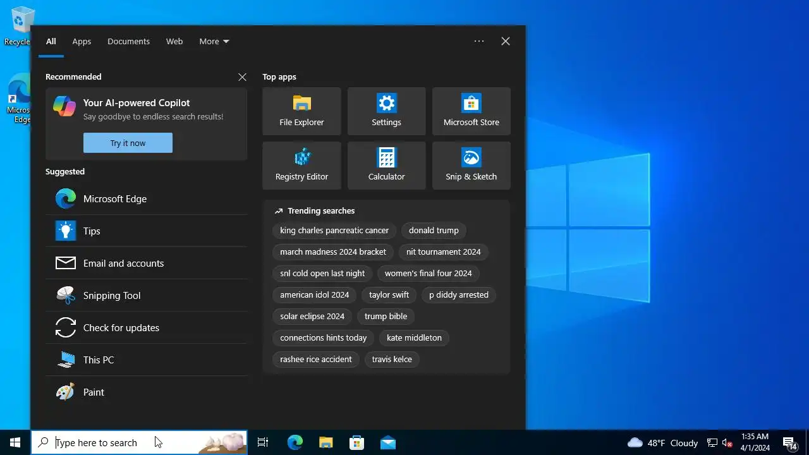809x455 pixels.
Task: Search rashee rice accident trend
Action: click(316, 359)
